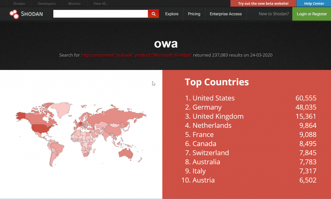331x199 pixels.
Task: Select United Kingdom in country list
Action: (x=218, y=116)
